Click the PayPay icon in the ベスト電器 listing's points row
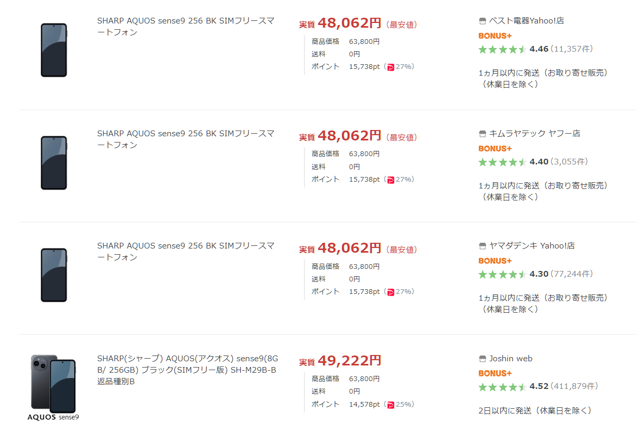Screen dimensions: 636x438 coord(391,67)
